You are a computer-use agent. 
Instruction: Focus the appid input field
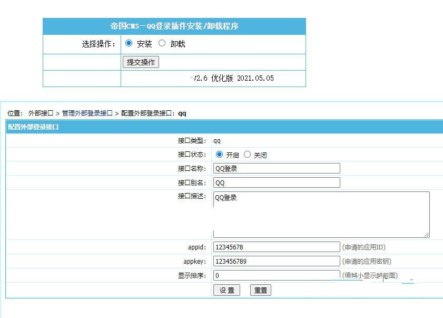coord(277,247)
